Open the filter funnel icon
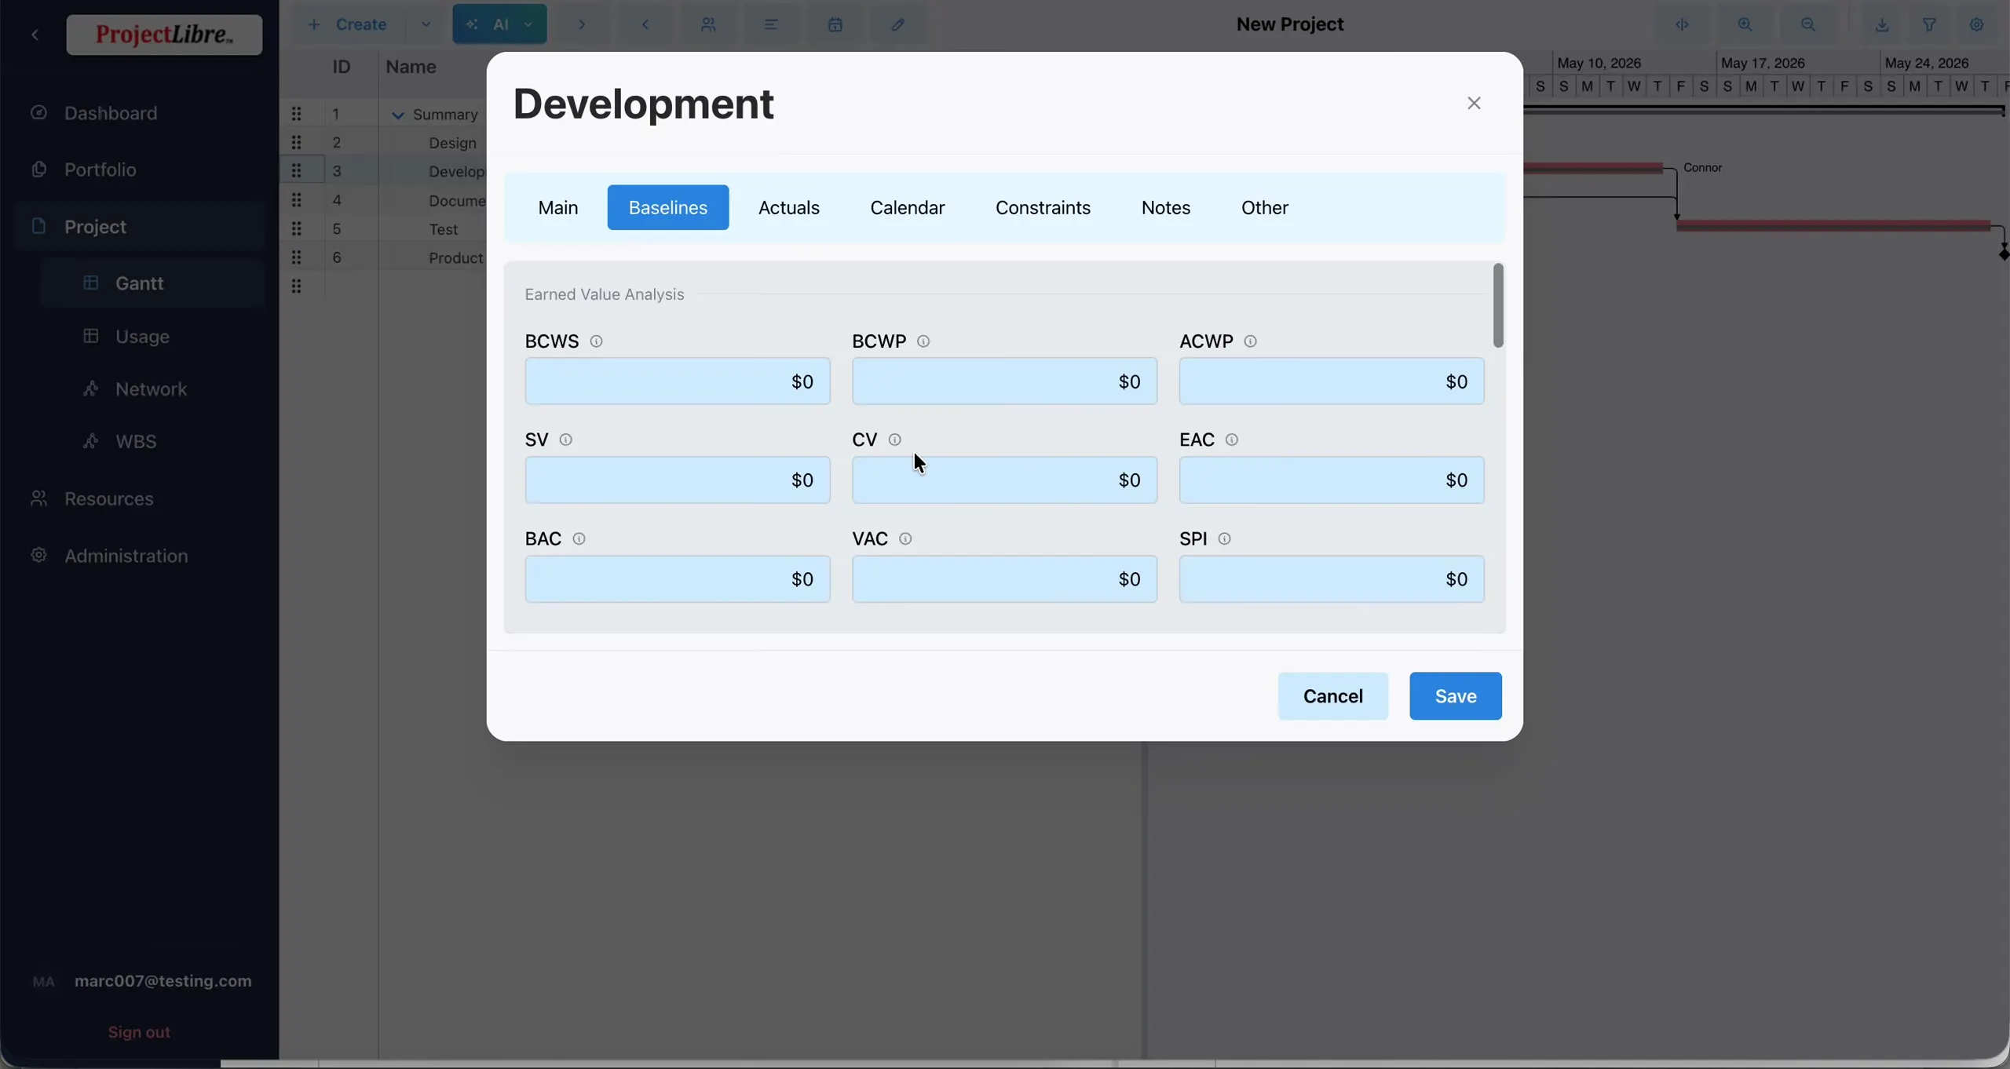The height and width of the screenshot is (1069, 2010). pyautogui.click(x=1929, y=24)
